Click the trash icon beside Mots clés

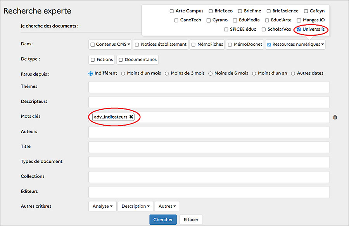pyautogui.click(x=335, y=117)
